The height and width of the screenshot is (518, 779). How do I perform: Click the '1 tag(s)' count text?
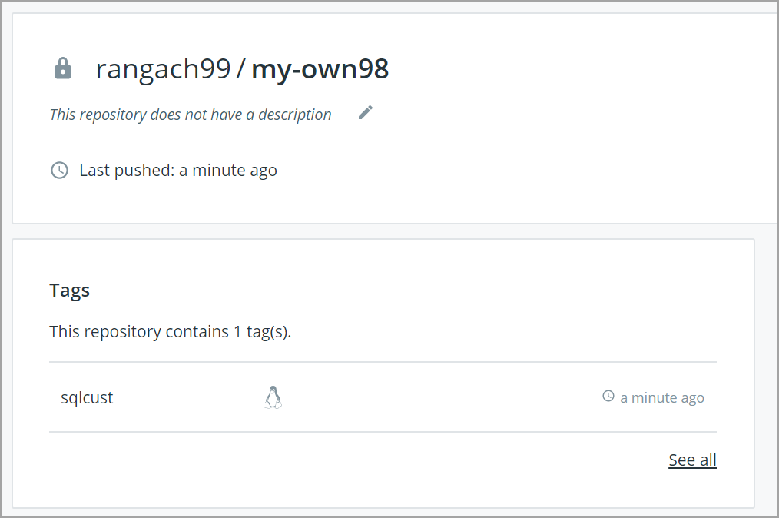point(262,332)
